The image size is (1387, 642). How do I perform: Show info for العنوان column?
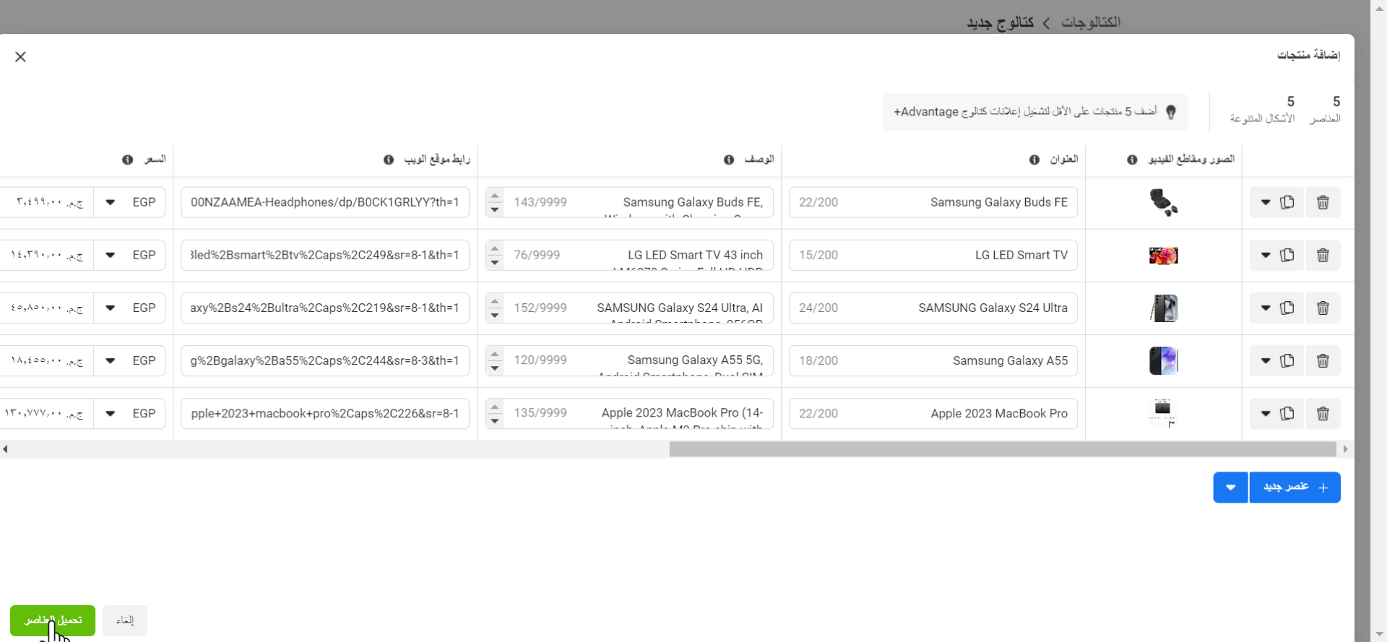click(1034, 160)
